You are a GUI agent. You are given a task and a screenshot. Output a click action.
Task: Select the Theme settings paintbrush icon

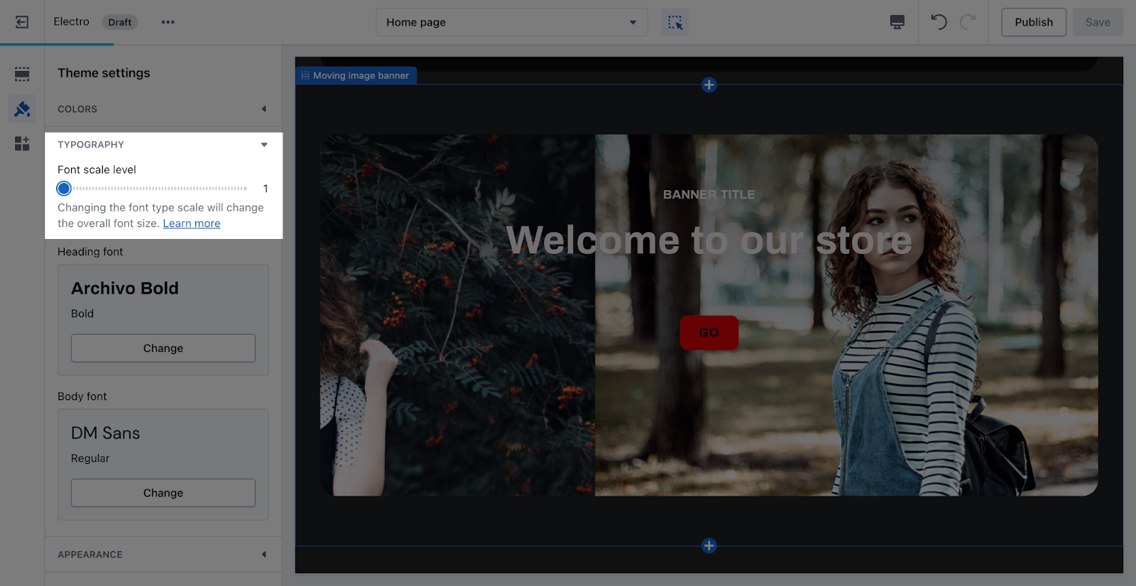[x=22, y=109]
